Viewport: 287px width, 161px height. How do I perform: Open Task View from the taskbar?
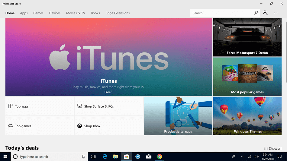93,156
